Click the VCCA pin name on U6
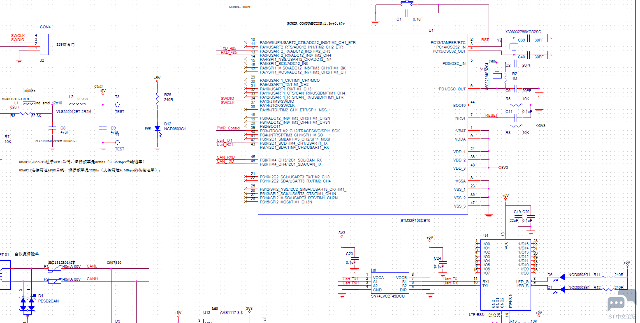 (x=378, y=278)
